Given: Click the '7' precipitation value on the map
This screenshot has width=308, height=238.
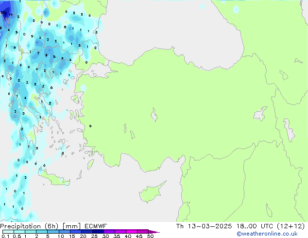Looking at the screenshot, I should 38,53.
